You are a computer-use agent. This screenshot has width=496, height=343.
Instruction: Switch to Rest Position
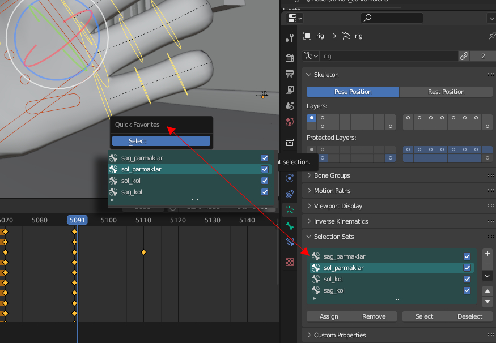[x=446, y=92]
